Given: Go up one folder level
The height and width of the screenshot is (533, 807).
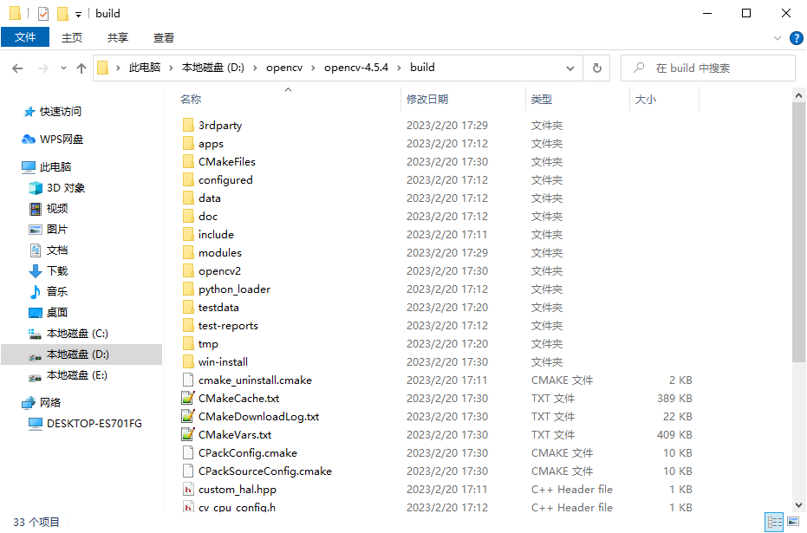Looking at the screenshot, I should 81,68.
